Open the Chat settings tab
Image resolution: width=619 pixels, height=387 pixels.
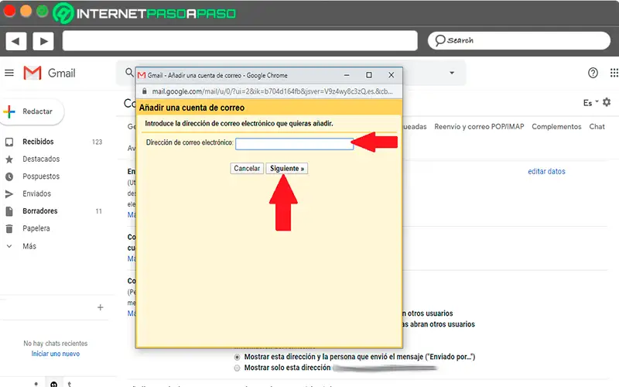click(597, 126)
